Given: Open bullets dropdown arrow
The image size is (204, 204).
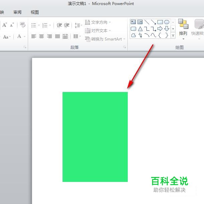Looking at the screenshot, I should click(x=39, y=25).
